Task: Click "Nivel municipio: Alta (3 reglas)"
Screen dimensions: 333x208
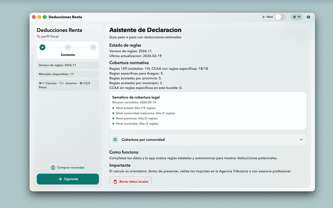Action: pos(137,124)
